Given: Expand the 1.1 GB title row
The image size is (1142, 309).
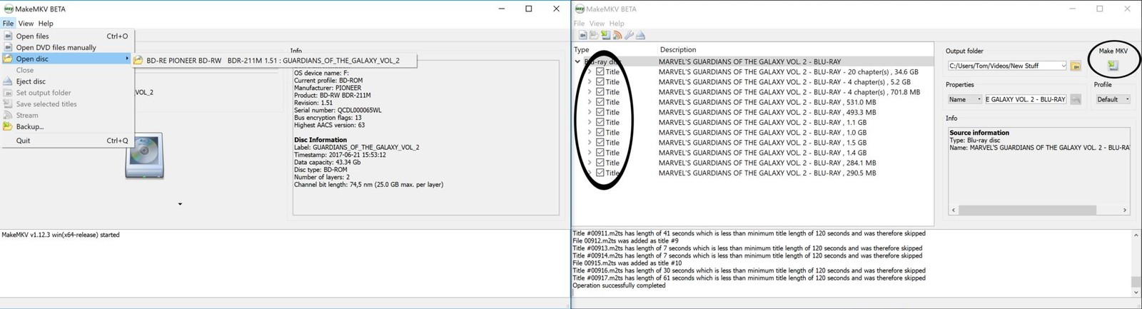Looking at the screenshot, I should pyautogui.click(x=590, y=122).
